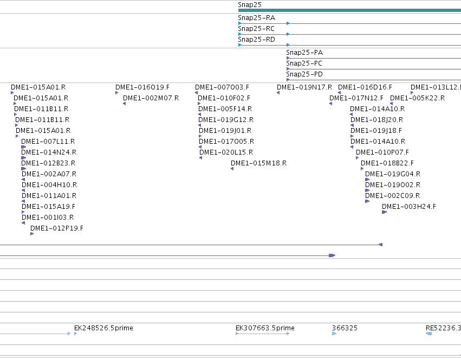This screenshot has height=358, width=461.
Task: Select the EK307663.5prime EST label
Action: pos(265,328)
